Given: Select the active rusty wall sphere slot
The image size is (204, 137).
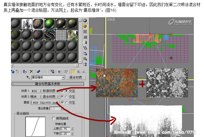Looking at the screenshot, I should click(38, 24).
